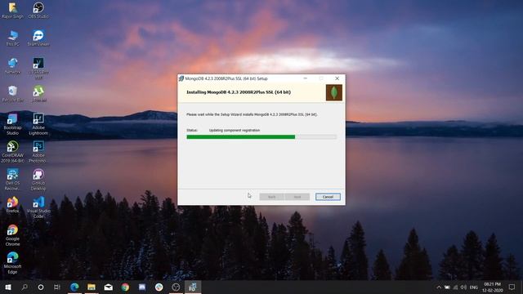
Task: Open Cortana from the taskbar
Action: pyautogui.click(x=41, y=287)
